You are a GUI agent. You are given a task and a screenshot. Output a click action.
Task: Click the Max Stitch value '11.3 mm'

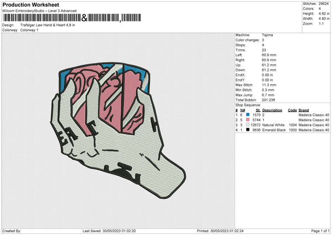click(x=269, y=85)
